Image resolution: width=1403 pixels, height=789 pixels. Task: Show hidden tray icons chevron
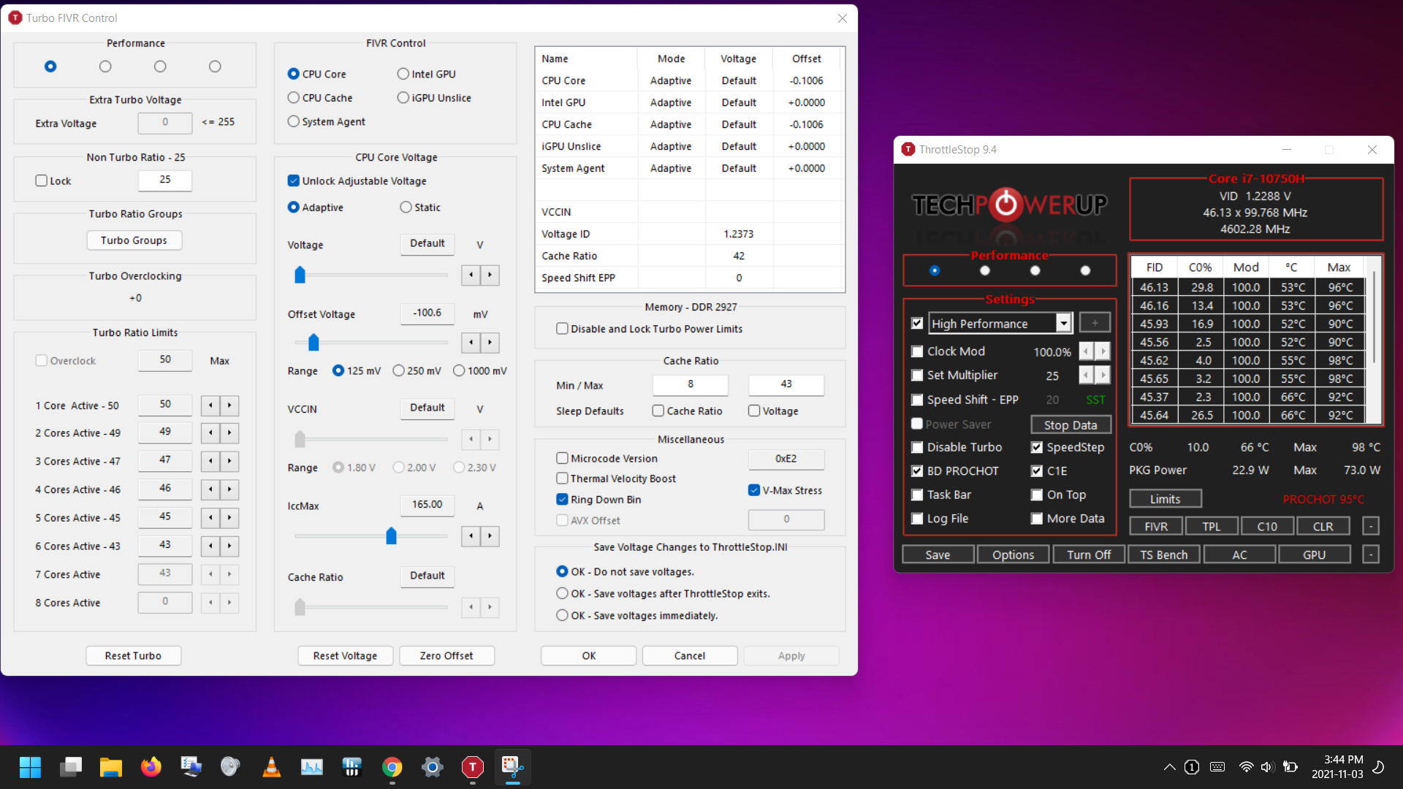click(x=1169, y=767)
